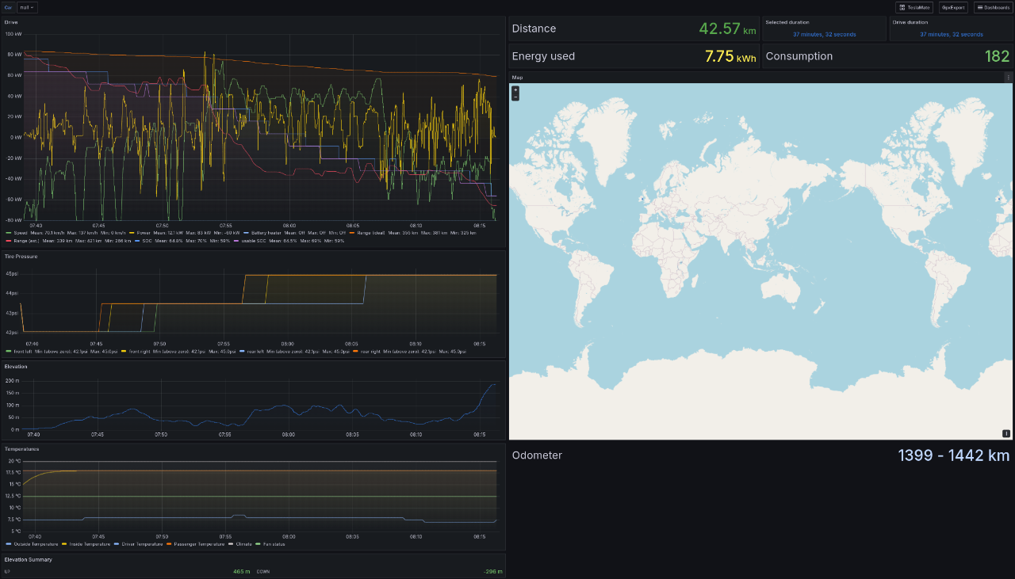Click the Outside Temperature legend entry
Image resolution: width=1015 pixels, height=579 pixels.
point(36,544)
